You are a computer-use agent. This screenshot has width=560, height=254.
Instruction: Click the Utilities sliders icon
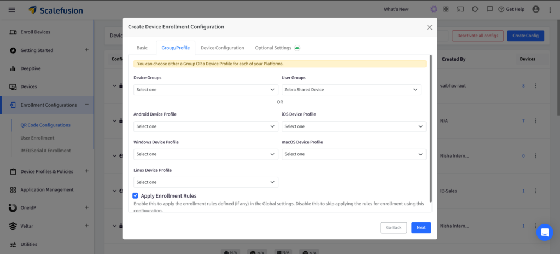(13, 244)
